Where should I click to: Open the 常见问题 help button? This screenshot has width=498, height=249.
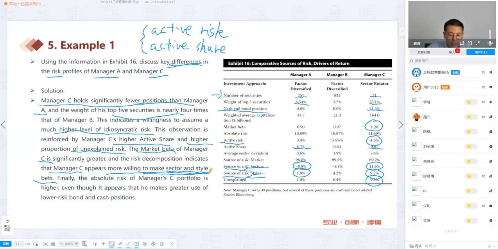7,225
